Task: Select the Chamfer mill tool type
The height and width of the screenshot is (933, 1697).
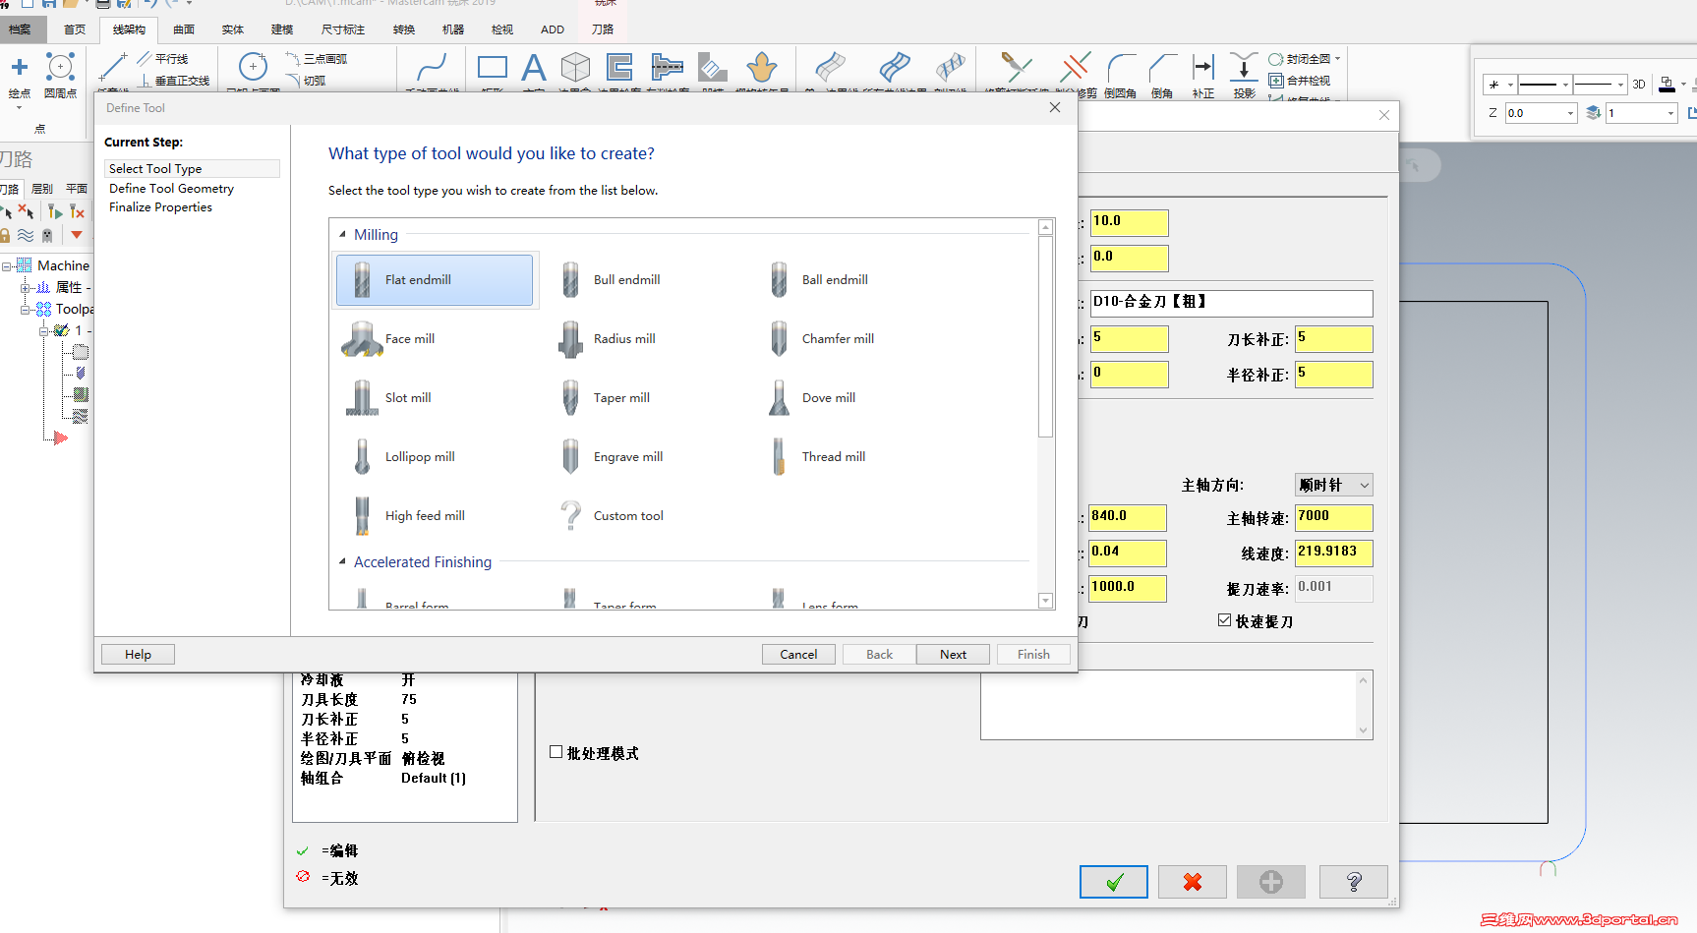Action: point(822,339)
